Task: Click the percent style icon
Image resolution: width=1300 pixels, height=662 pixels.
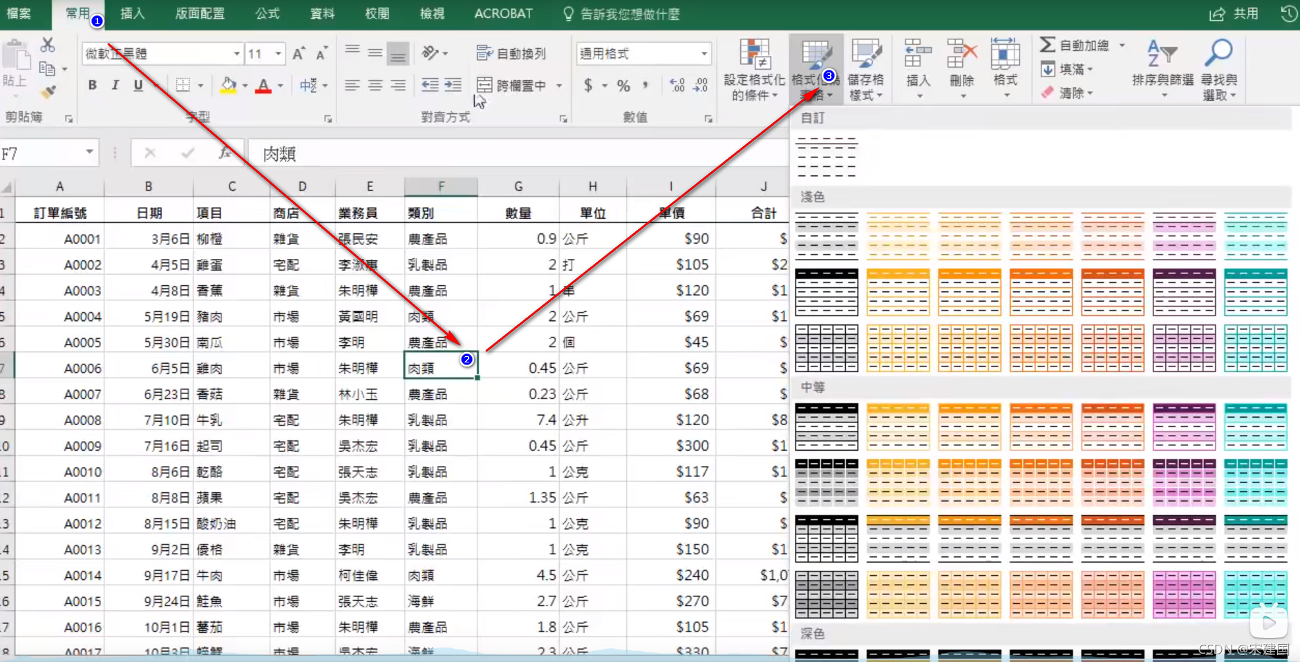Action: [623, 86]
